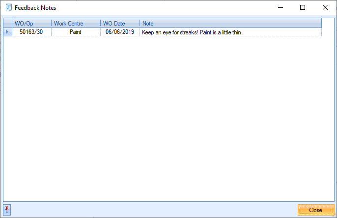Screen dimensions: 337x218
Task: Click the row indicator arrow for 50163/30
Action: pyautogui.click(x=7, y=32)
